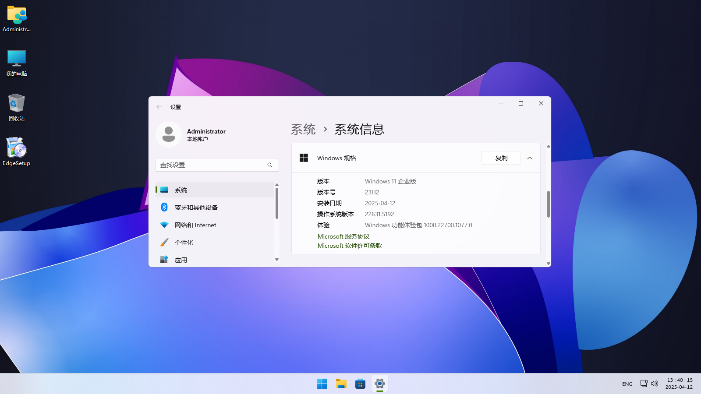This screenshot has width=701, height=394.
Task: Click the network tray icon
Action: pyautogui.click(x=644, y=383)
